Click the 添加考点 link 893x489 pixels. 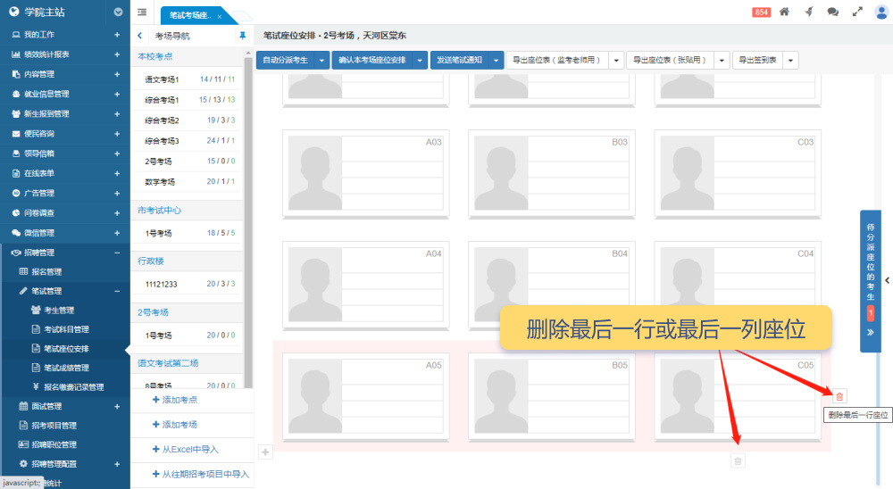point(179,400)
